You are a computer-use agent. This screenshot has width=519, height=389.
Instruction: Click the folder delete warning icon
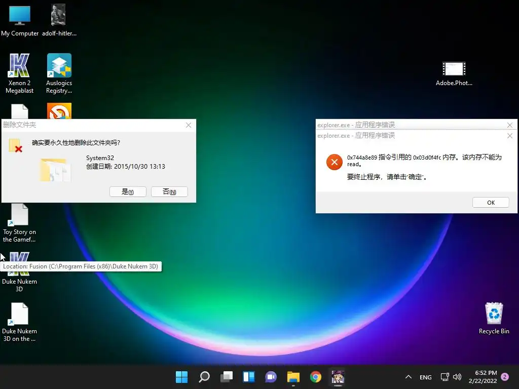[x=16, y=145]
